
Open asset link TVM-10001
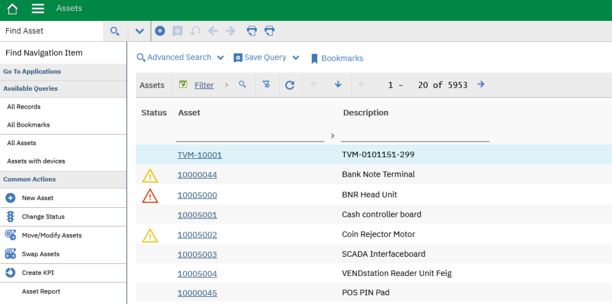[x=200, y=155]
